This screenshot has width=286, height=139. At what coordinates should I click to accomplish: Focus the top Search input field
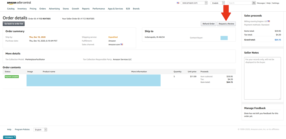[x=240, y=3]
